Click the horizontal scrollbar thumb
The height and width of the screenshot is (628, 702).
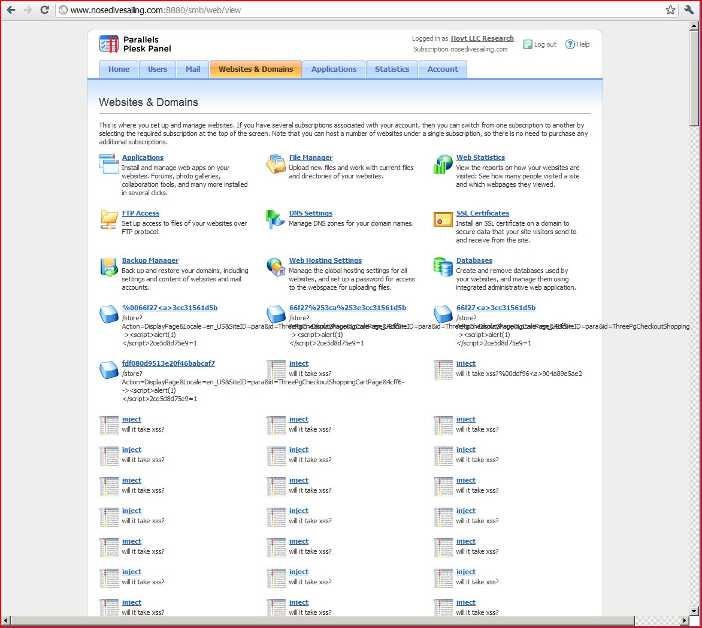click(x=322, y=621)
